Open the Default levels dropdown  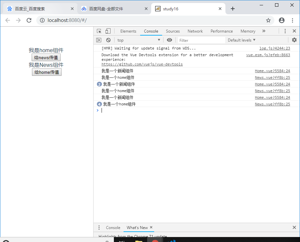click(241, 40)
